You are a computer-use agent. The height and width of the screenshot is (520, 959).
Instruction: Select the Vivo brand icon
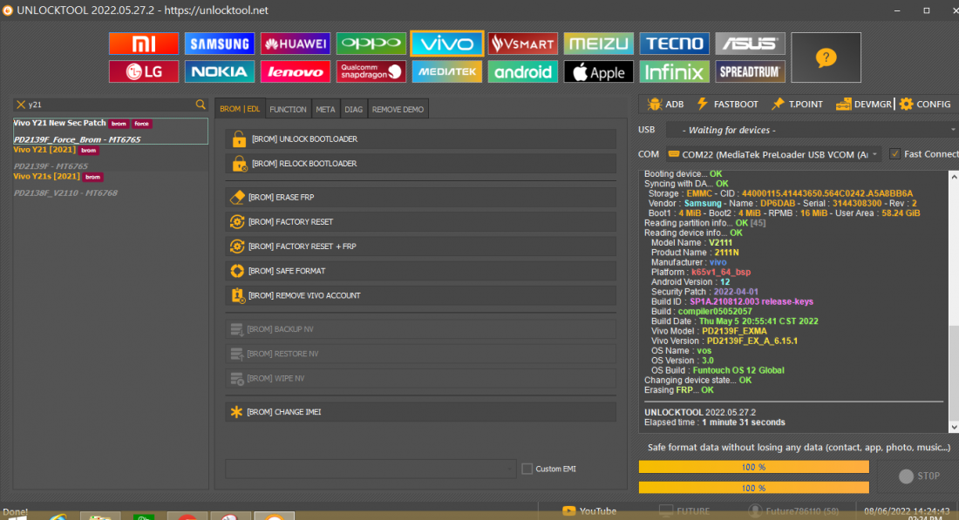447,44
